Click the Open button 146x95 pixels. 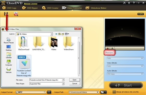(x=75, y=80)
